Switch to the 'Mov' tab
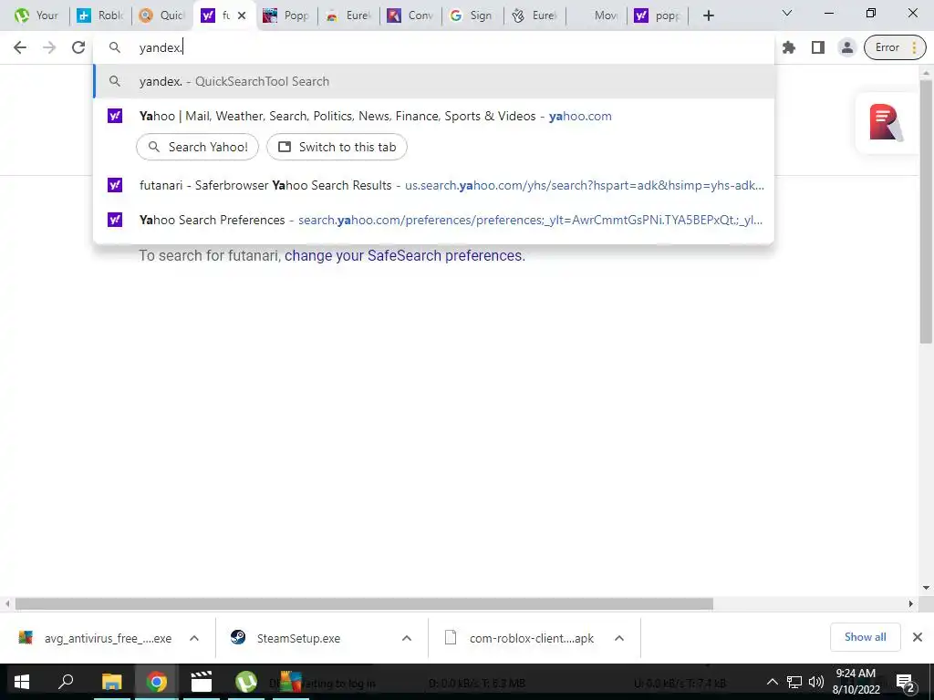This screenshot has height=700, width=934. [597, 15]
